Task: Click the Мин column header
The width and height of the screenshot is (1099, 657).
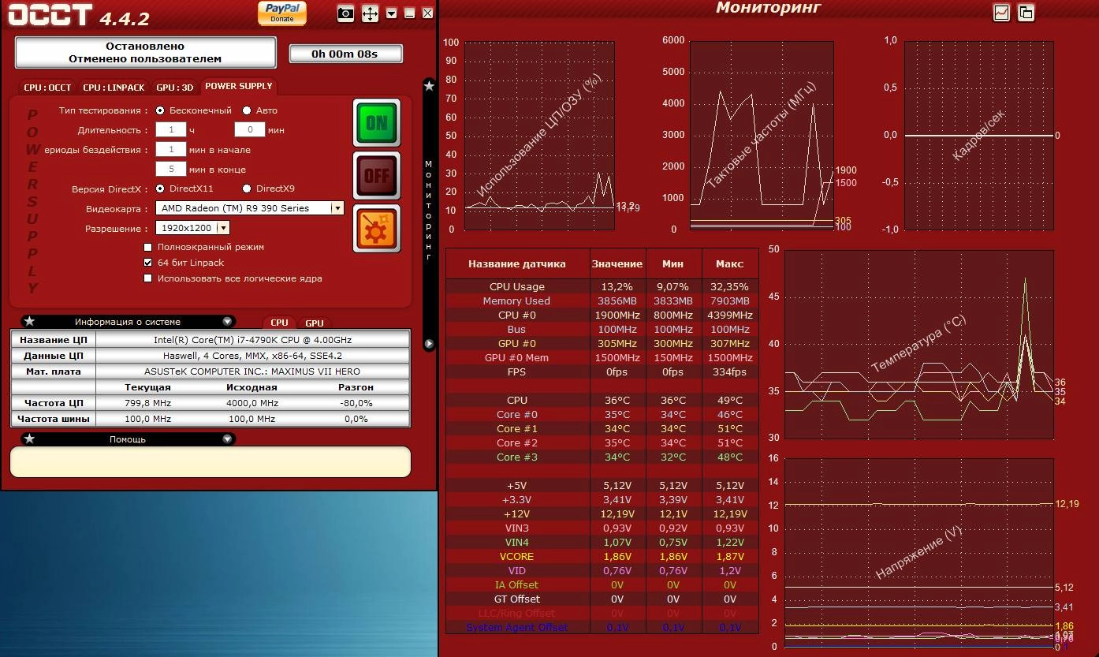Action: [673, 264]
